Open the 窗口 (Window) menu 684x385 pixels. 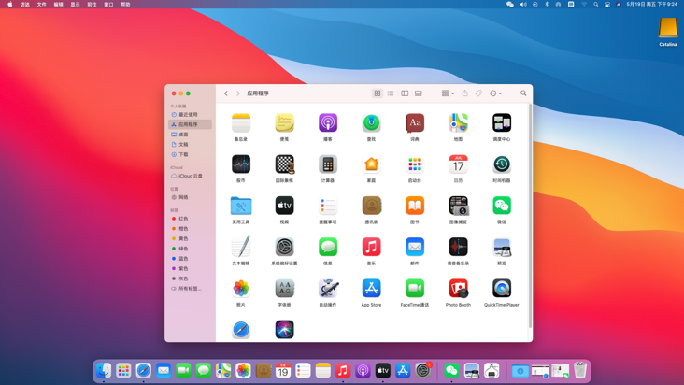[108, 5]
